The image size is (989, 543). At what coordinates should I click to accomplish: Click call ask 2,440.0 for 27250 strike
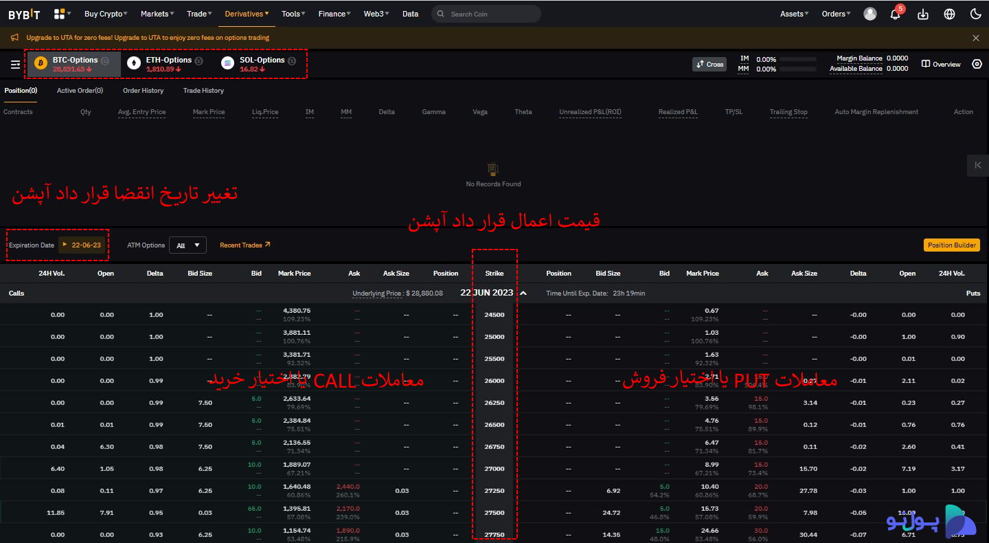pyautogui.click(x=347, y=487)
